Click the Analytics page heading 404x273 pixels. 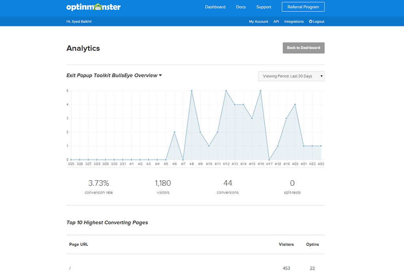[83, 48]
